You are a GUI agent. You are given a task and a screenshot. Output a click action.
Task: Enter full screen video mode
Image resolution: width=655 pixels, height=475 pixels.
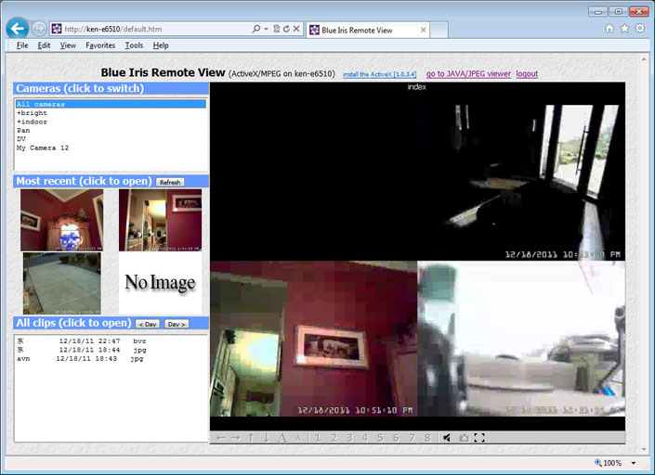coord(479,438)
